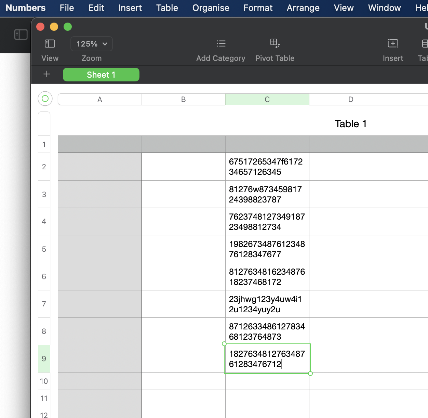428x418 pixels.
Task: Select cell containing 1982673487612348
Action: tap(267, 249)
